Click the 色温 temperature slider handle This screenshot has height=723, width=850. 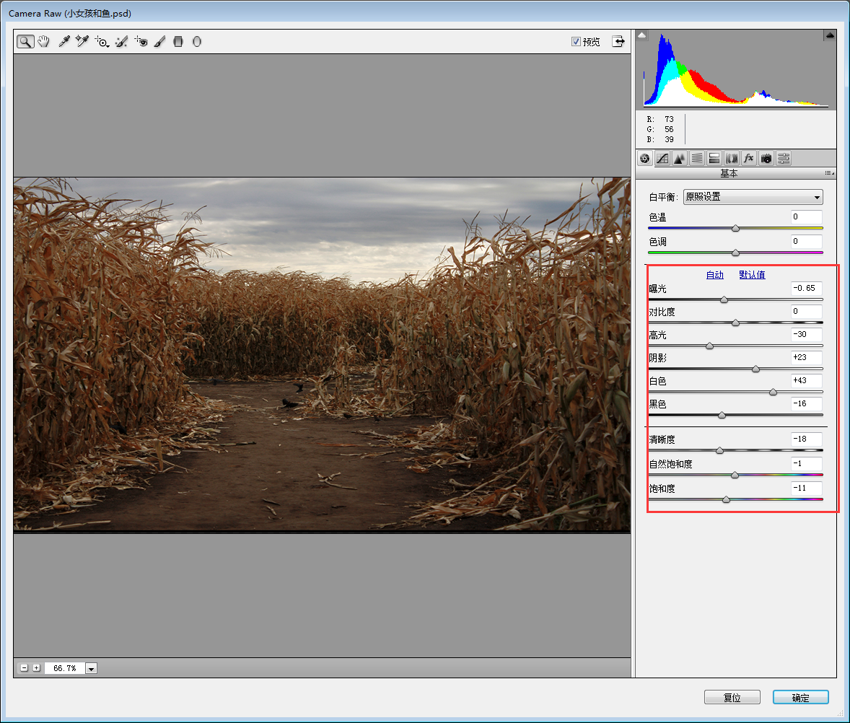point(735,228)
